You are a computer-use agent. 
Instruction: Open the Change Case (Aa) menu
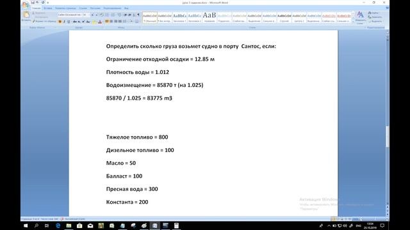88,22
